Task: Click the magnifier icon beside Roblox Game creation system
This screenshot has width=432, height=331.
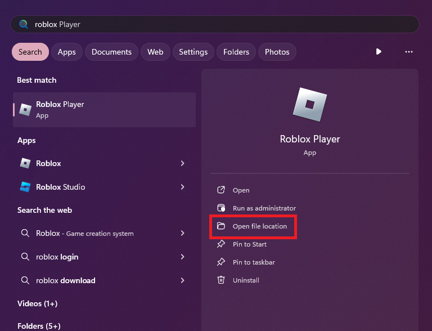Action: pyautogui.click(x=25, y=233)
